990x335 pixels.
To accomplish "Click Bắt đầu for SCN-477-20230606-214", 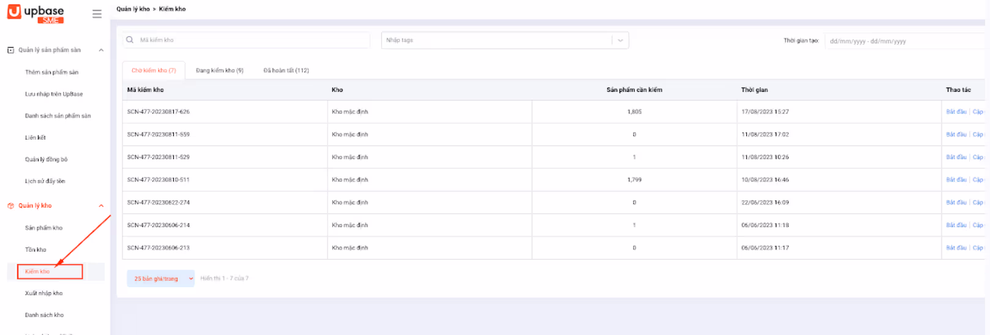I will [956, 225].
